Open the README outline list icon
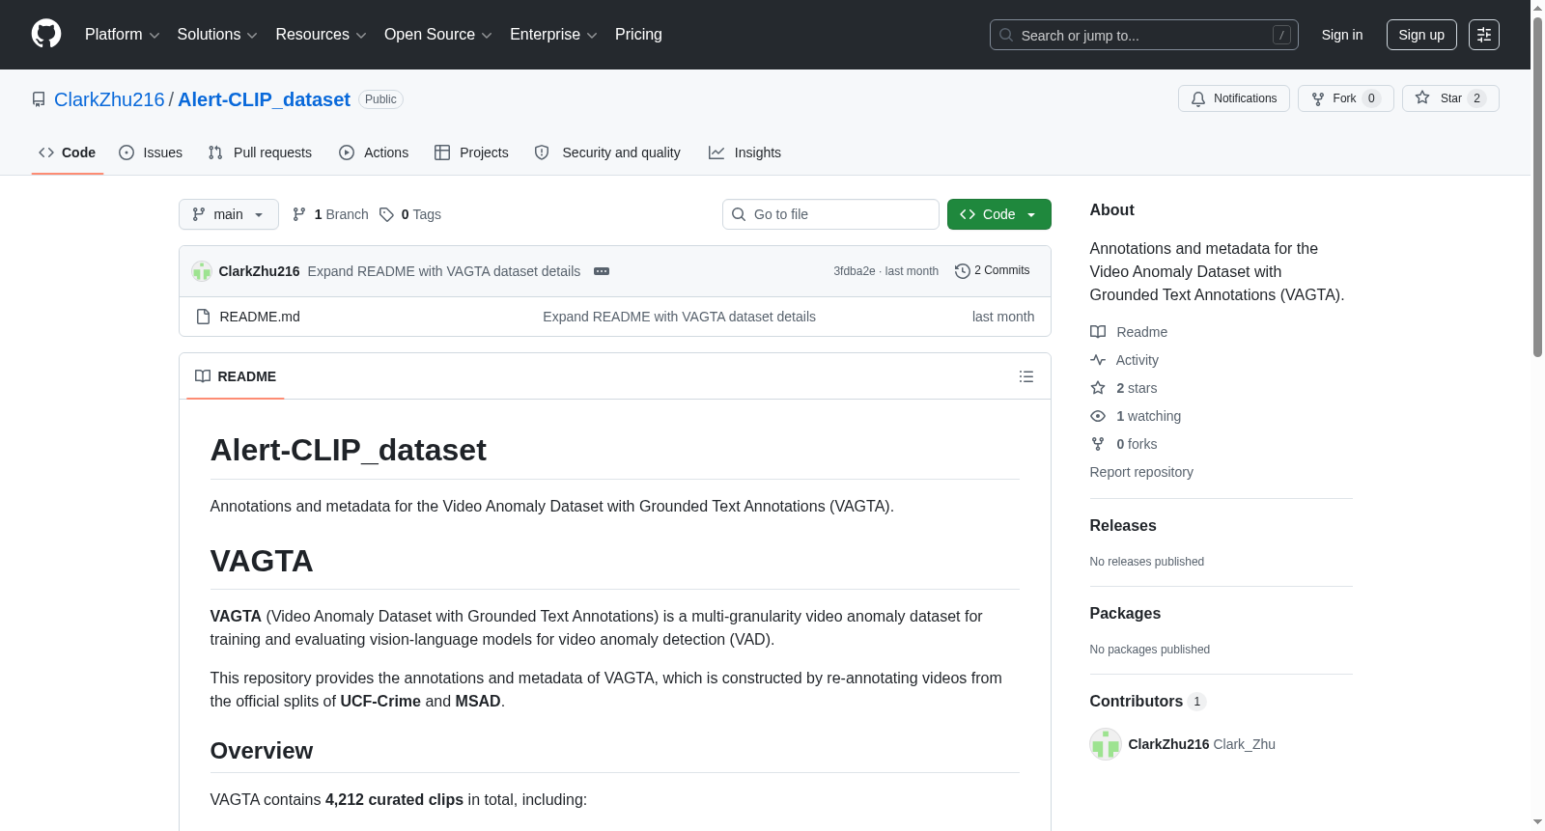 point(1026,376)
